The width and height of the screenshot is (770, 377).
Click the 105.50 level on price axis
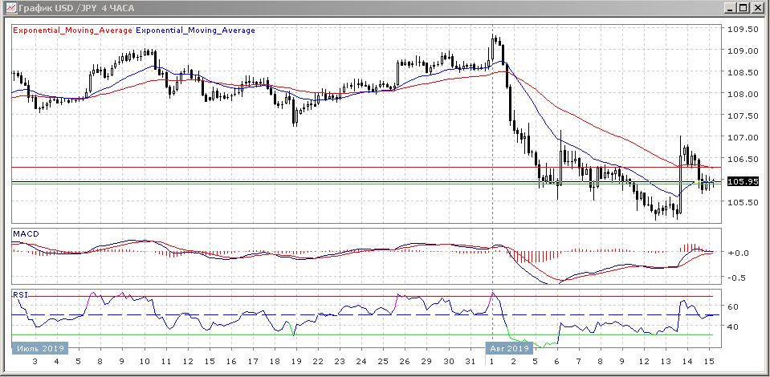click(743, 202)
